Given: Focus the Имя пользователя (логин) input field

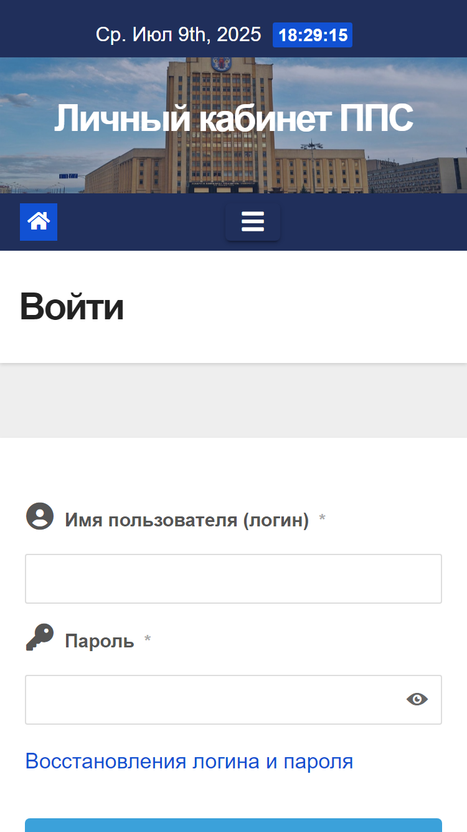Looking at the screenshot, I should (x=233, y=579).
